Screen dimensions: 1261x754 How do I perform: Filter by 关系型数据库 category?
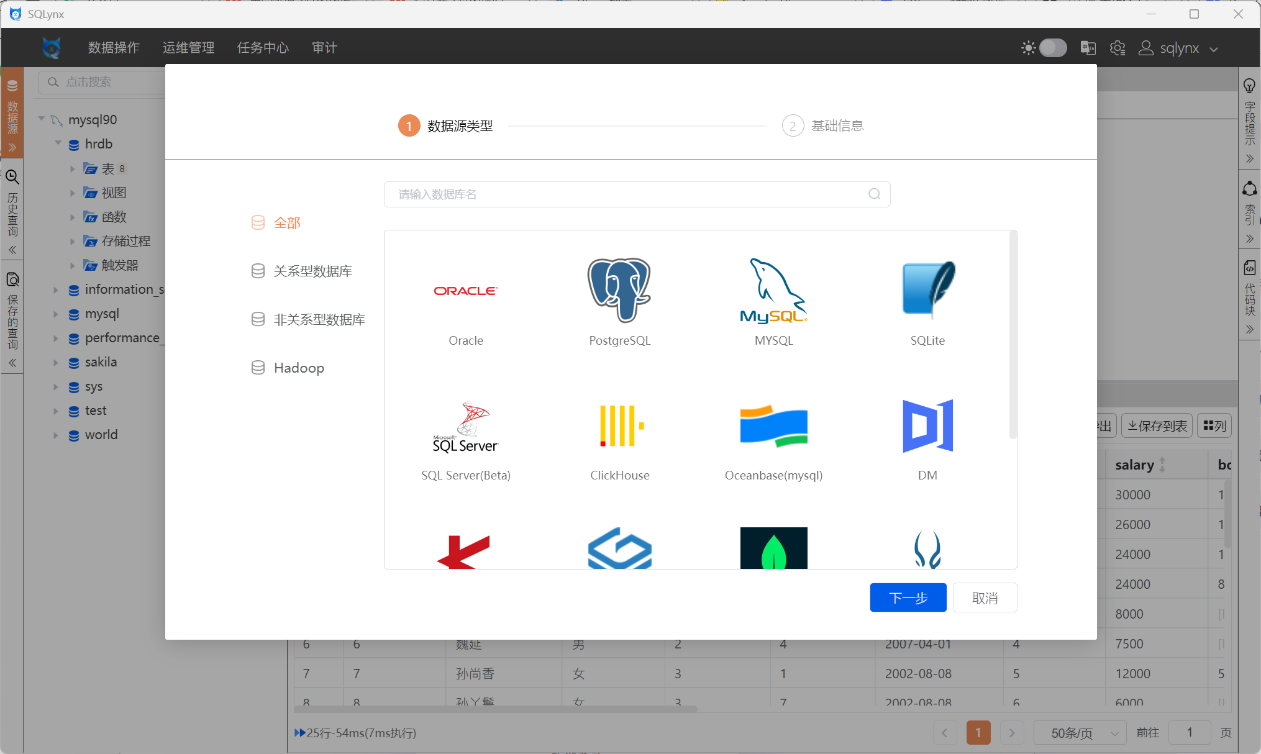[312, 271]
